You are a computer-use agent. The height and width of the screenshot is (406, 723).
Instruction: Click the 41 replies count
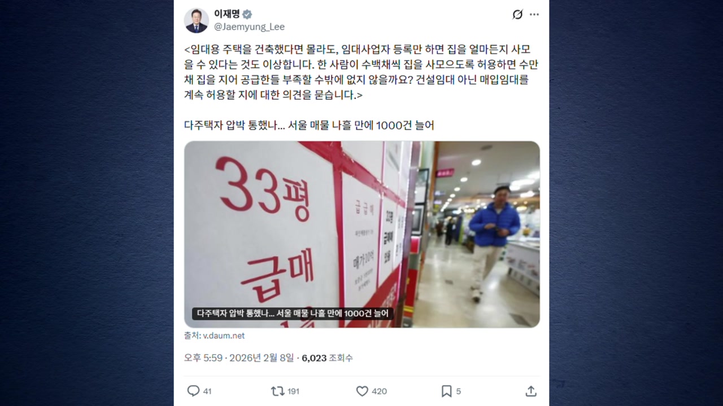pos(207,391)
